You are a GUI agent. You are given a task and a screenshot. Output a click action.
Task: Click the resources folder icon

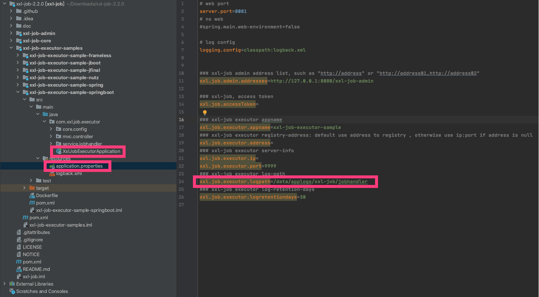coord(45,159)
